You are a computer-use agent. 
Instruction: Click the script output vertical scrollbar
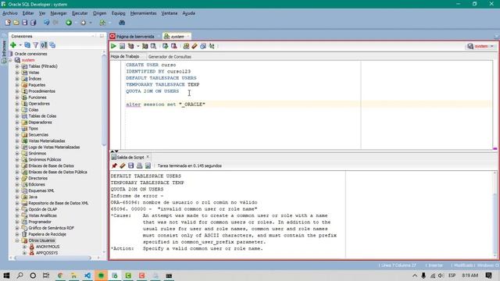[x=495, y=225]
